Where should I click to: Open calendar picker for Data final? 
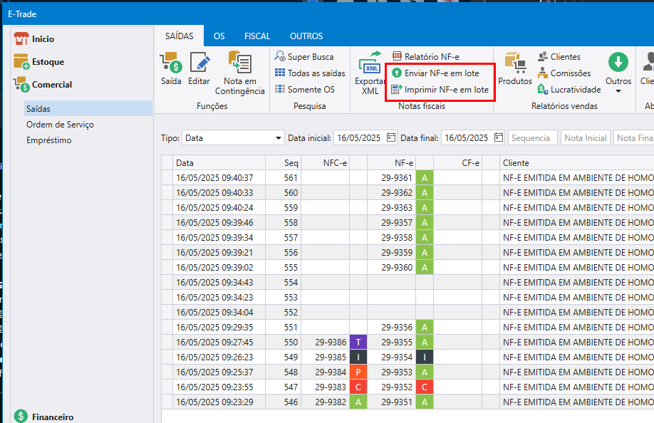tap(499, 137)
